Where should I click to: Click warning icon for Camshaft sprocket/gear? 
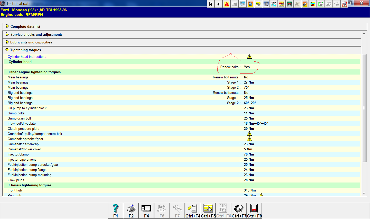pyautogui.click(x=249, y=139)
